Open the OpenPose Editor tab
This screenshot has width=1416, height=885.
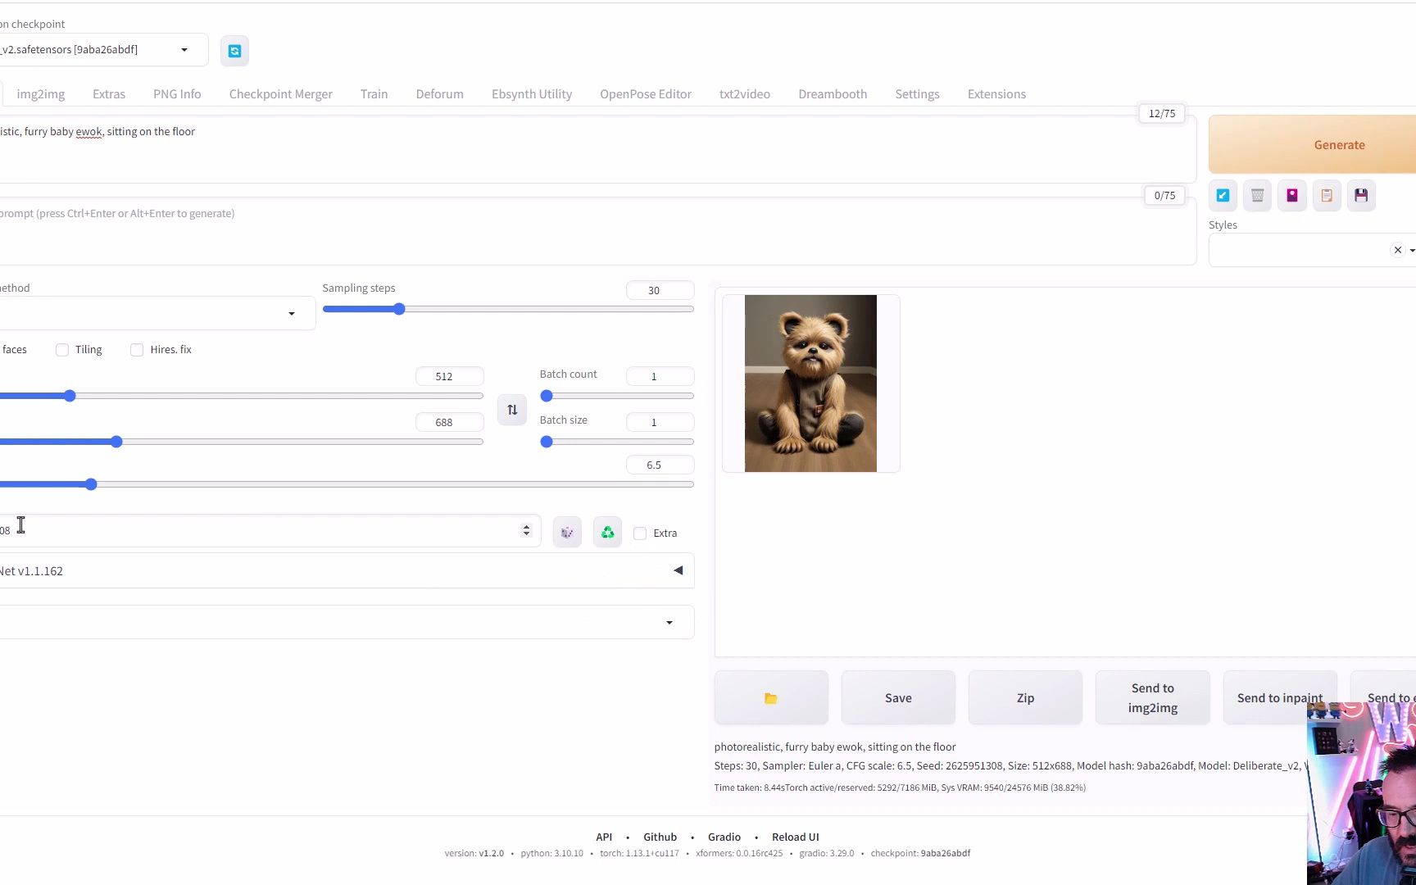click(x=646, y=94)
